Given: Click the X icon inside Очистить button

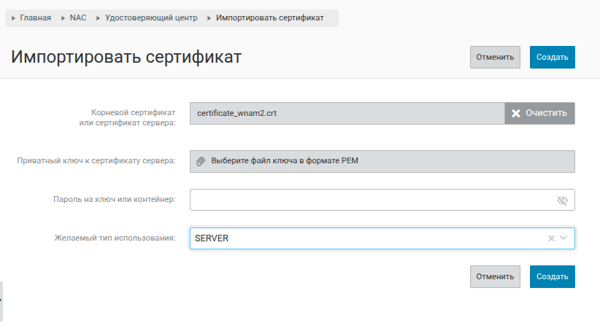Looking at the screenshot, I should [x=515, y=113].
